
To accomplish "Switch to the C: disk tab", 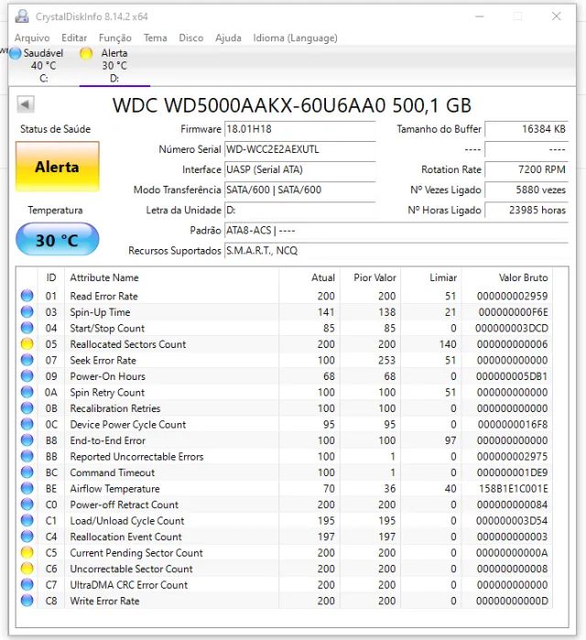I will pos(44,65).
